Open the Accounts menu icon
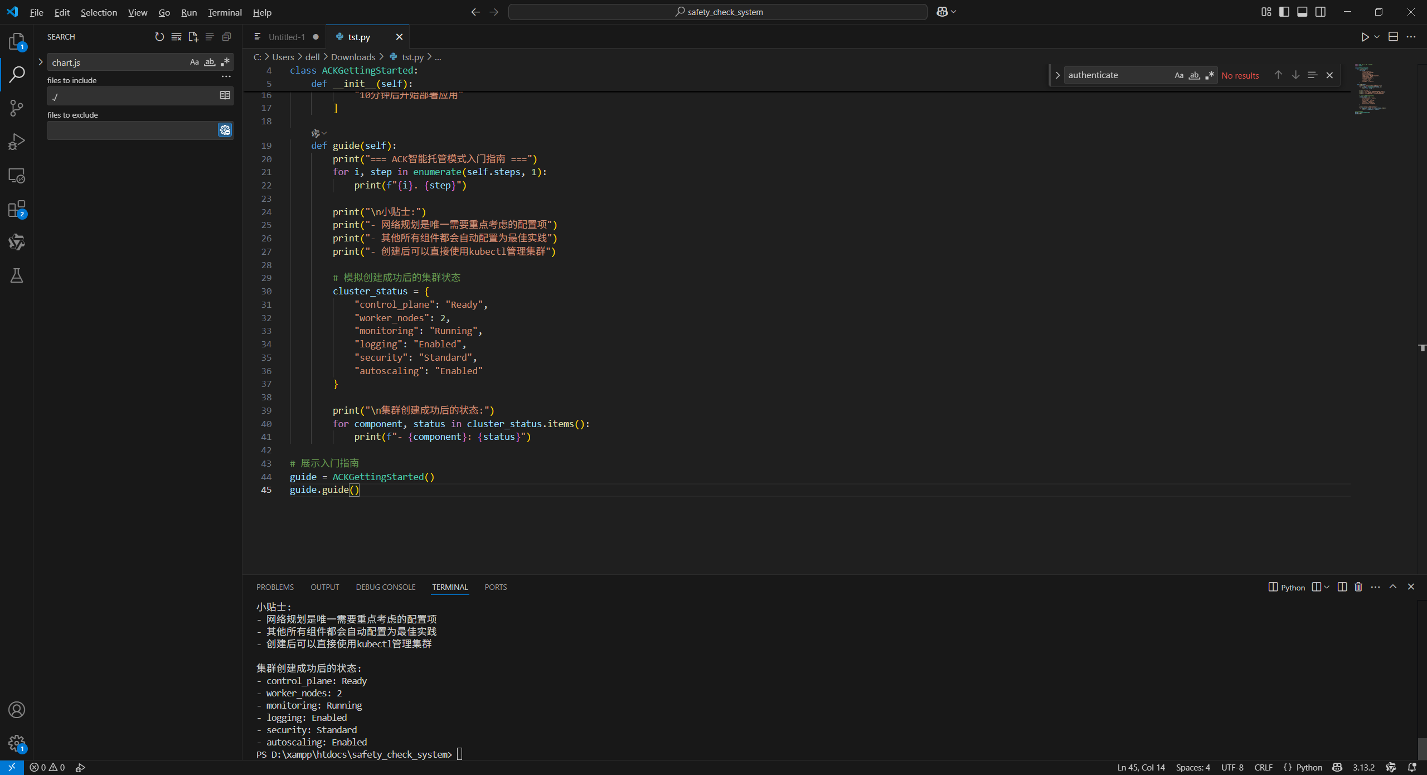This screenshot has width=1427, height=775. (x=17, y=710)
